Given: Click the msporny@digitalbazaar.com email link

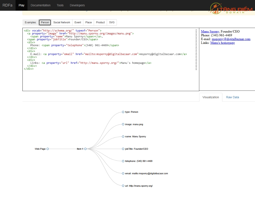Looking at the screenshot, I should coord(231,39).
